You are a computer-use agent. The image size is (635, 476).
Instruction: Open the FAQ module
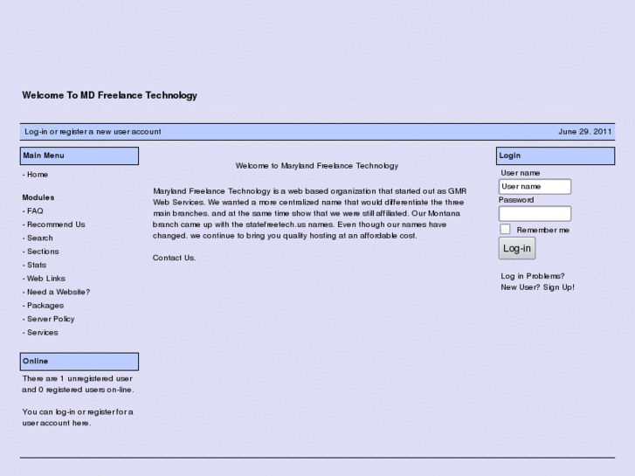tap(35, 211)
